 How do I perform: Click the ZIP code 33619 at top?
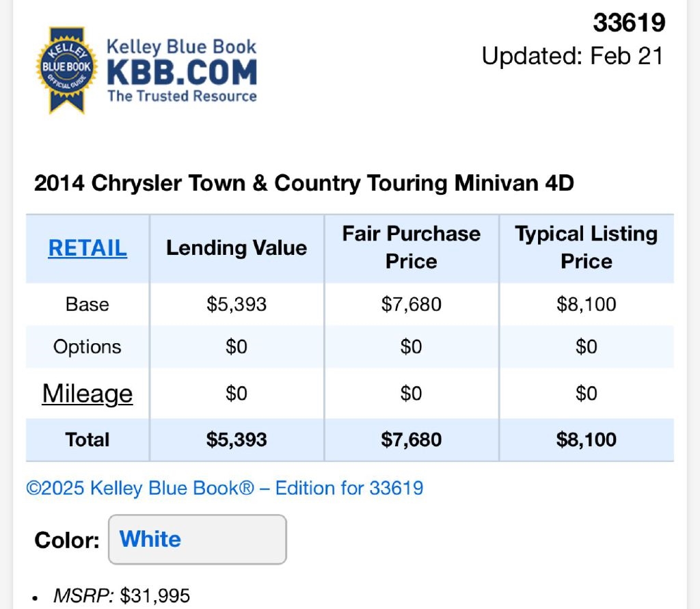coord(629,23)
